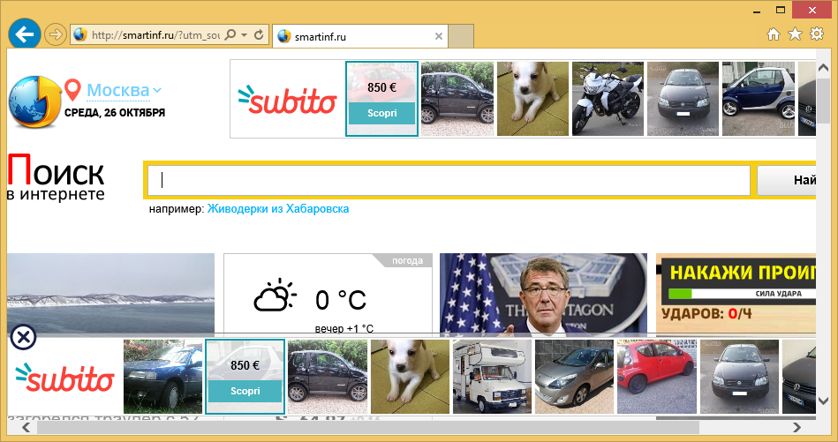Viewport: 838px width, 442px height.
Task: Click the НАКАЖИ ПРОИГ game banner
Action: pos(742,273)
